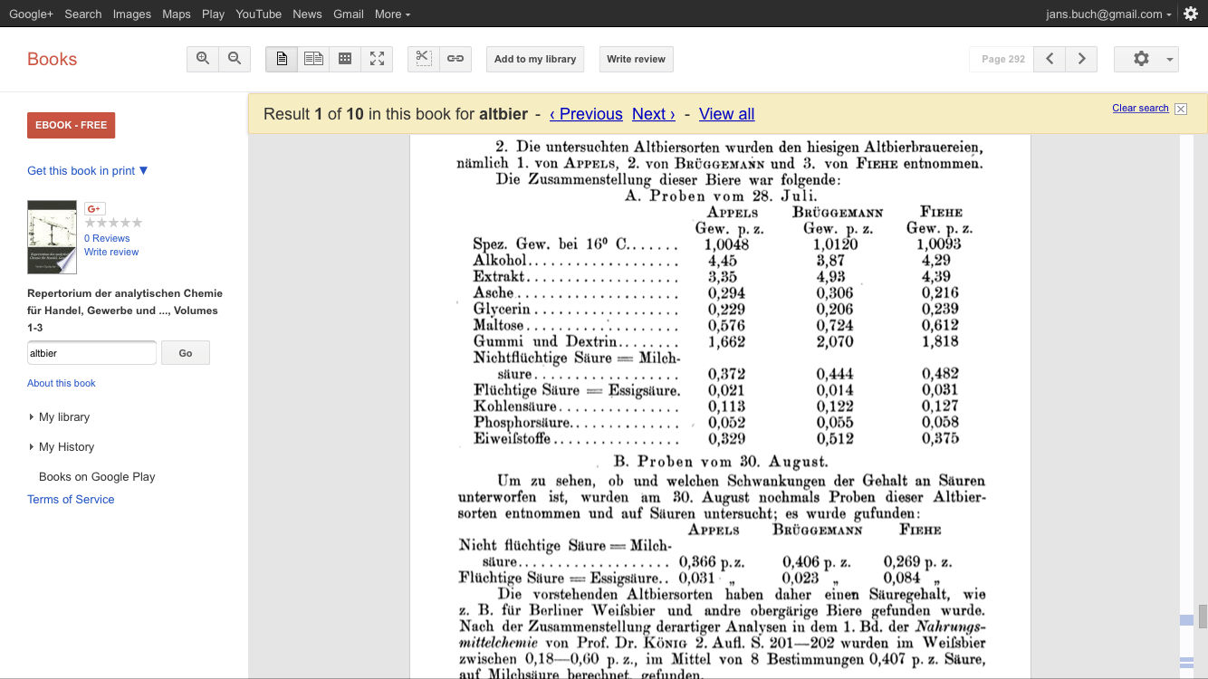This screenshot has width=1208, height=679.
Task: Click the Add to my library button
Action: coord(535,59)
